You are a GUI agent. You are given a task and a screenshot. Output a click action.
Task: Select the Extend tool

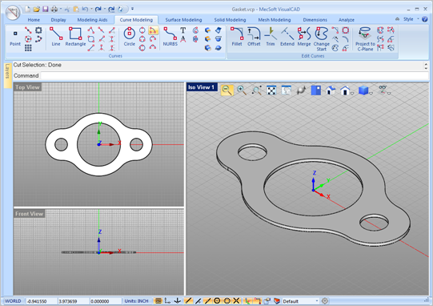pos(287,37)
